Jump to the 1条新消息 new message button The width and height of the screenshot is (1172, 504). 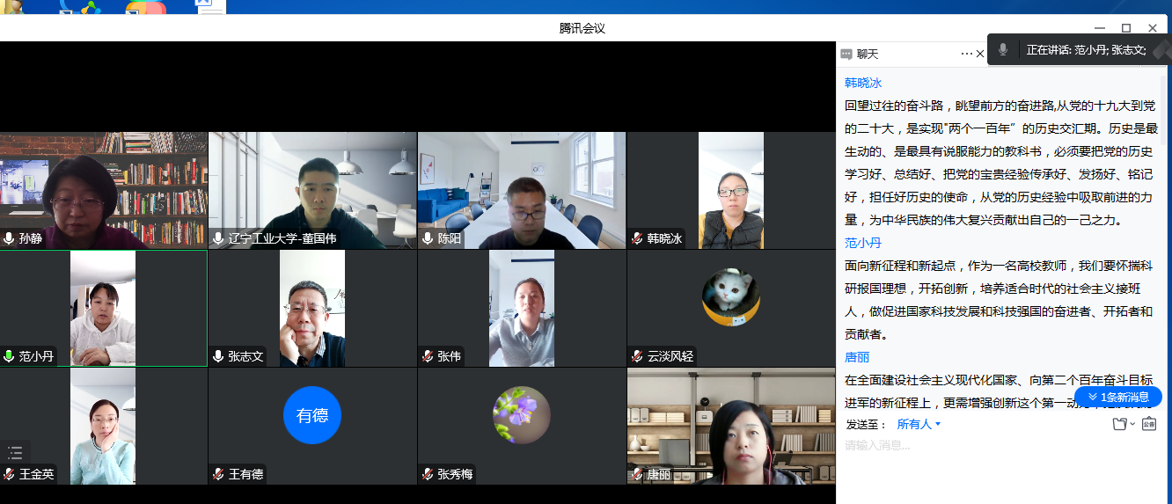pos(1118,397)
